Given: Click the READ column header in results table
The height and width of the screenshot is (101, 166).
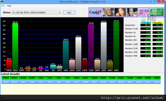Looking at the screenshot, I should [14, 78].
